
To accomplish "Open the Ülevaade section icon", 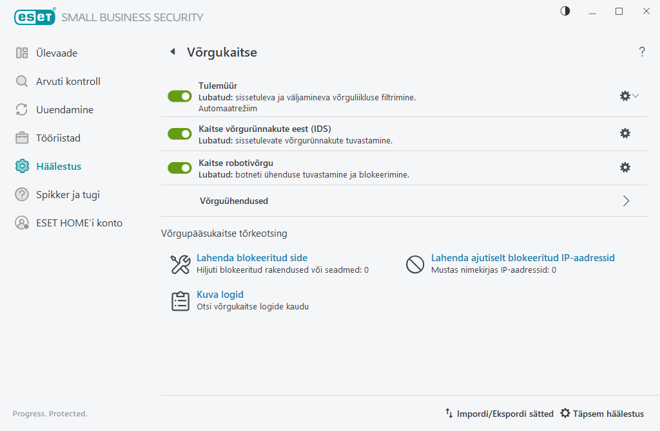I will pyautogui.click(x=21, y=53).
